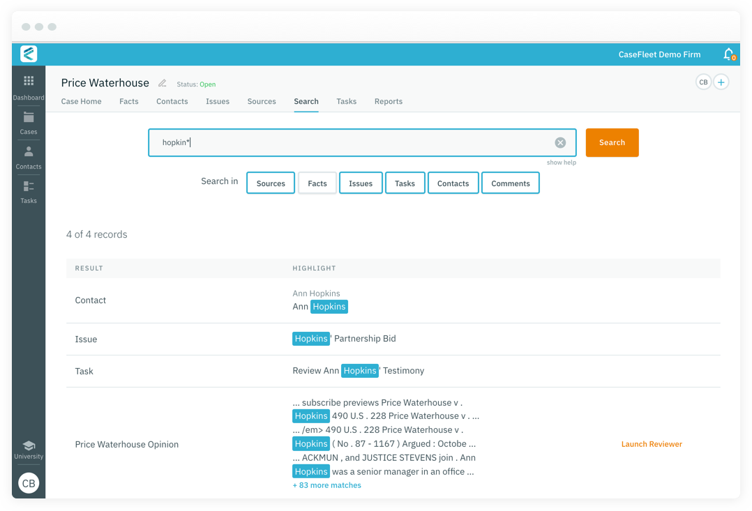Open Contacts from the left sidebar
The height and width of the screenshot is (511, 752).
click(29, 155)
